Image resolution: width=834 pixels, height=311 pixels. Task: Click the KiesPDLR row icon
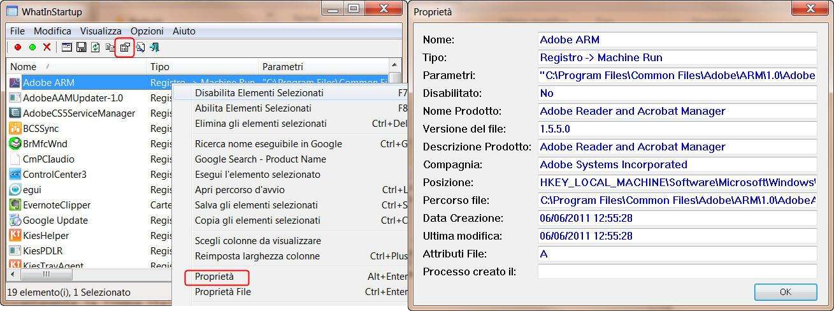(15, 250)
